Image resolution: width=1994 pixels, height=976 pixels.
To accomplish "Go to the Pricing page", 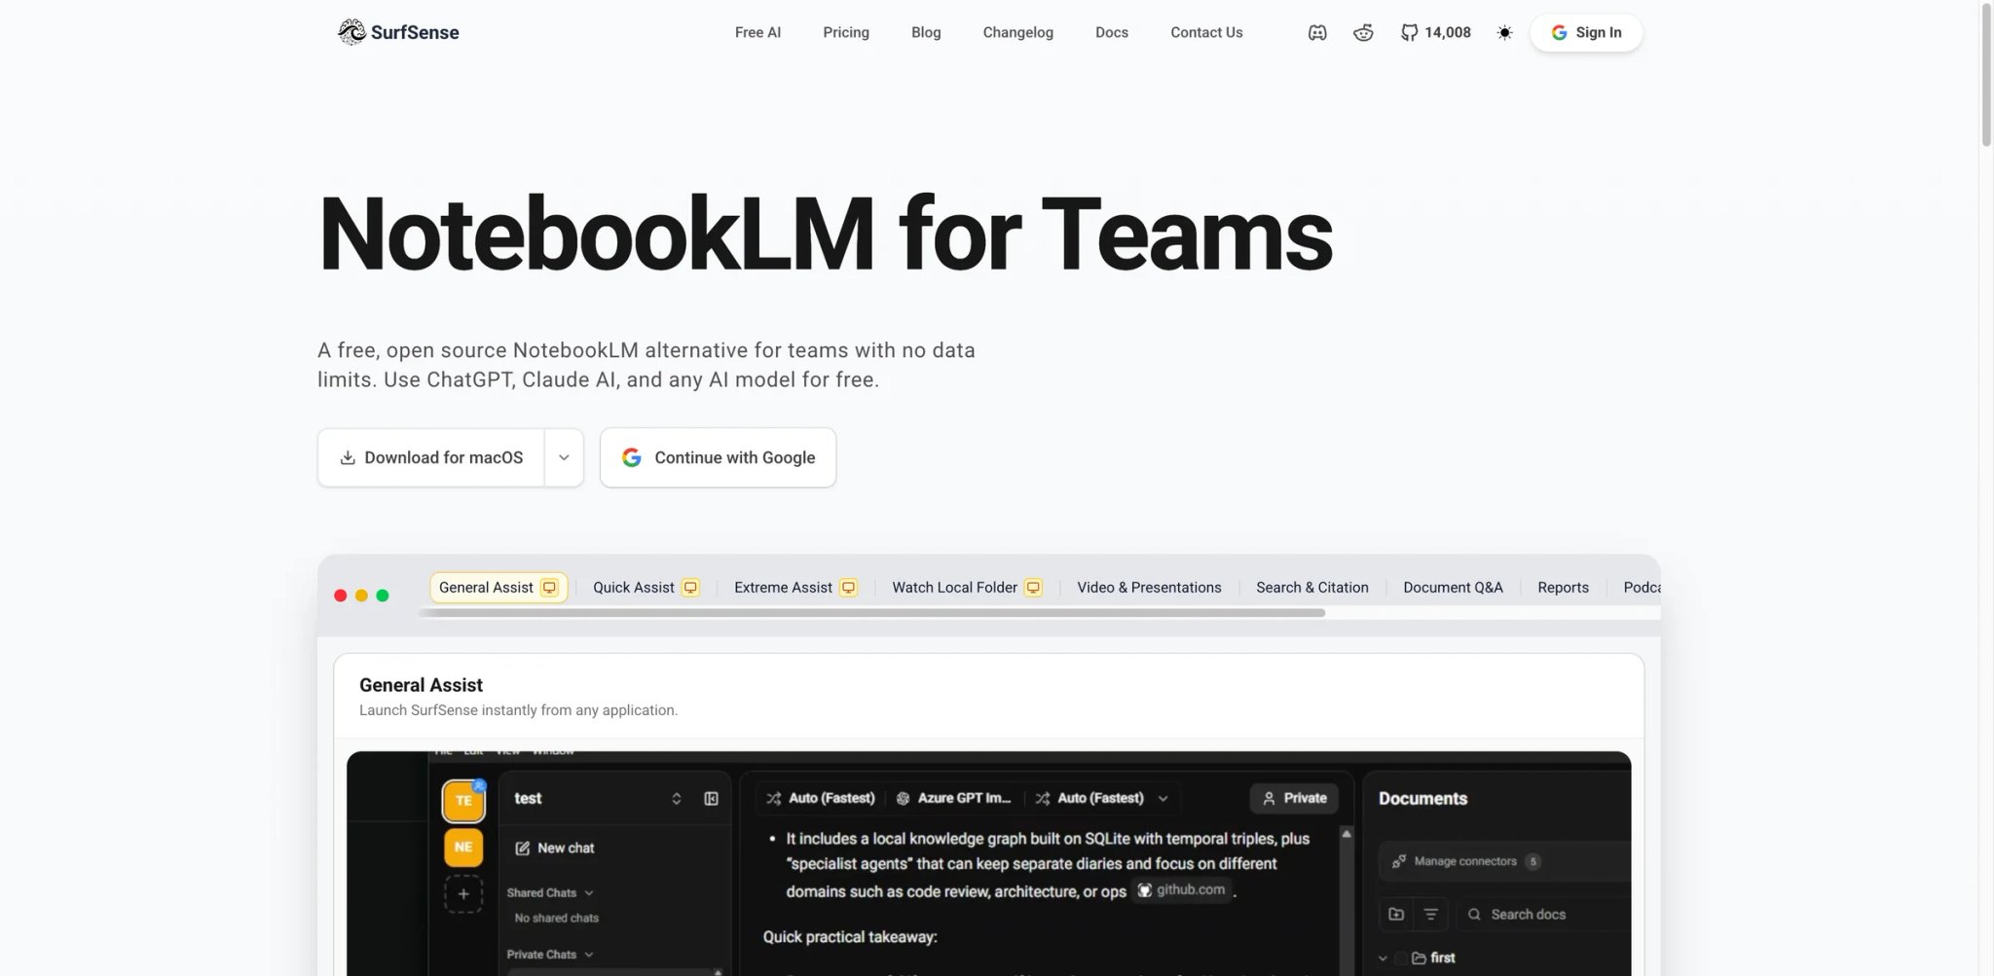I will (x=846, y=32).
